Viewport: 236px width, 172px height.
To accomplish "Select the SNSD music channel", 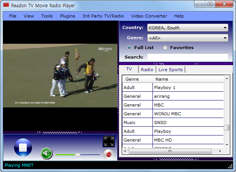I will pos(173,123).
